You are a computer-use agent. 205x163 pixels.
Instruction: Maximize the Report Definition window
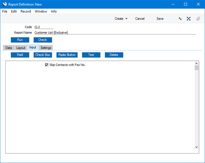(186, 4)
